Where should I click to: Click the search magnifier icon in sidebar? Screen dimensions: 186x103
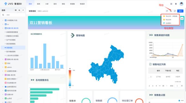click(x=3, y=15)
